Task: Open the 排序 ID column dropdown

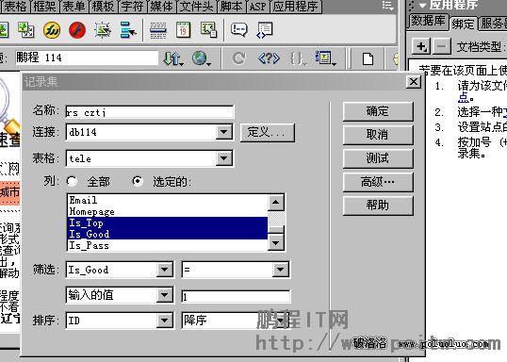Action: pos(165,321)
